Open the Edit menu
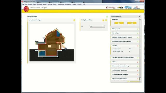 click(26, 4)
